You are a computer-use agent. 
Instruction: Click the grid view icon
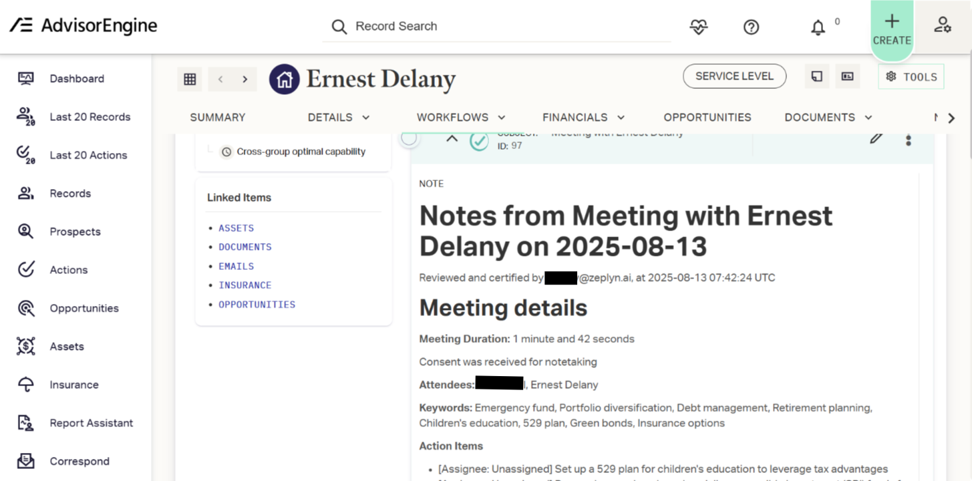coord(190,79)
